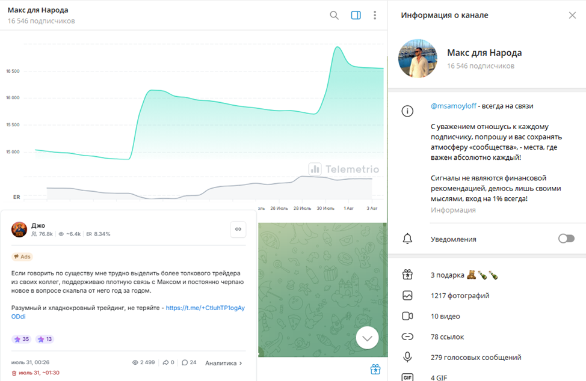Open the 279 голосовых сообщений section

[x=475, y=357]
